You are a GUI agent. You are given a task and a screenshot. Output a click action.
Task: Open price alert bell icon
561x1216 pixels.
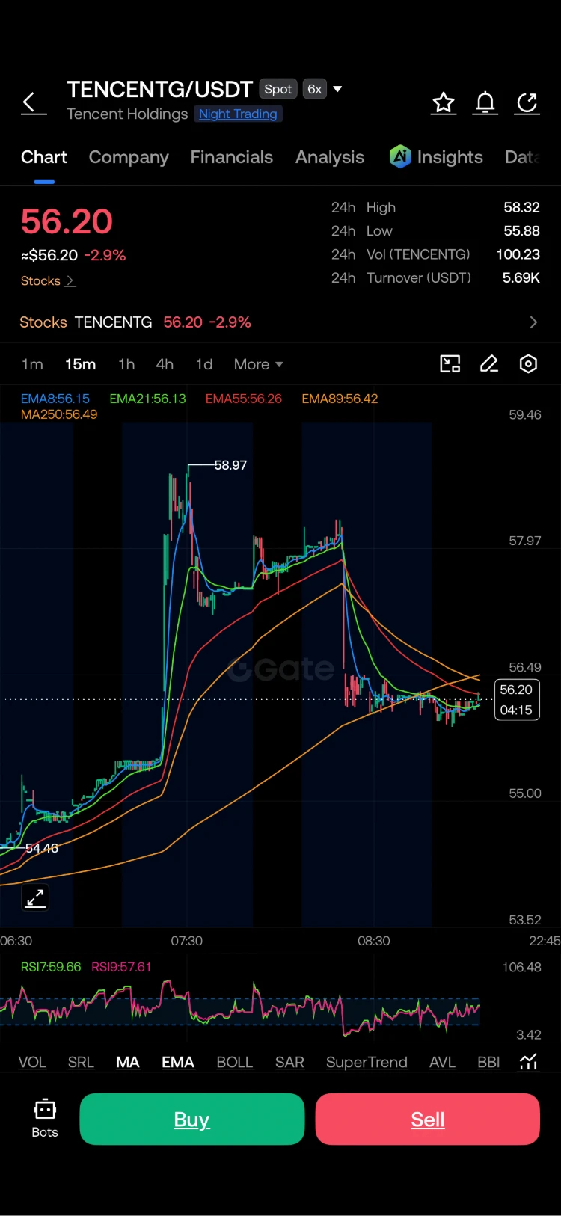pos(485,103)
